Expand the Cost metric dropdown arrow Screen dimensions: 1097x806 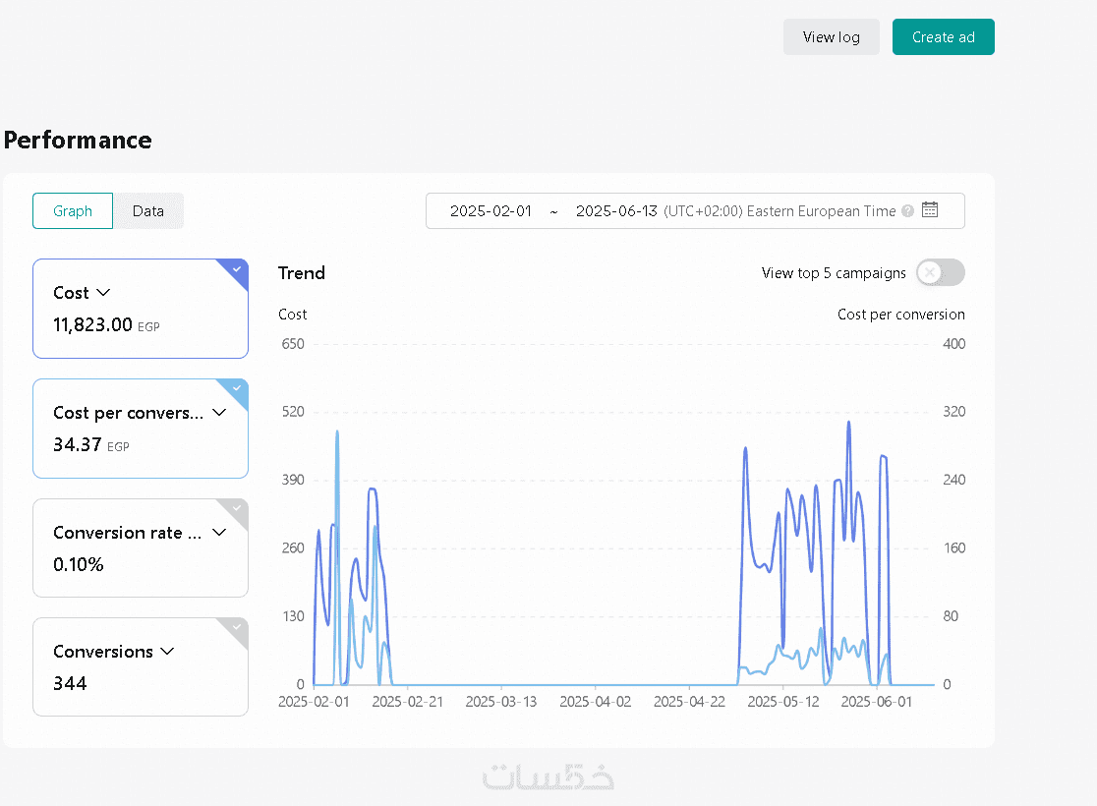[103, 292]
